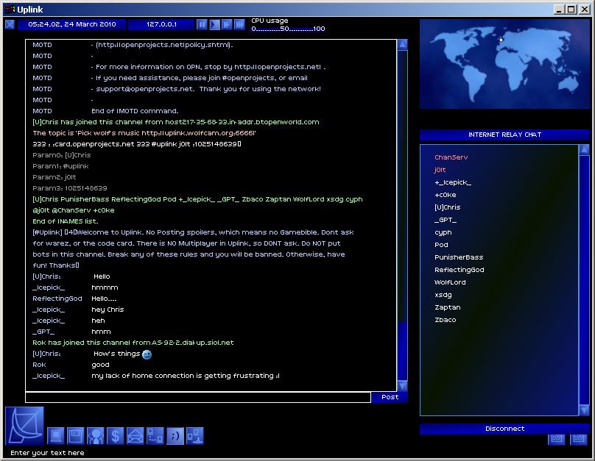
Task: Click the IRC smiley face icon
Action: pyautogui.click(x=175, y=436)
